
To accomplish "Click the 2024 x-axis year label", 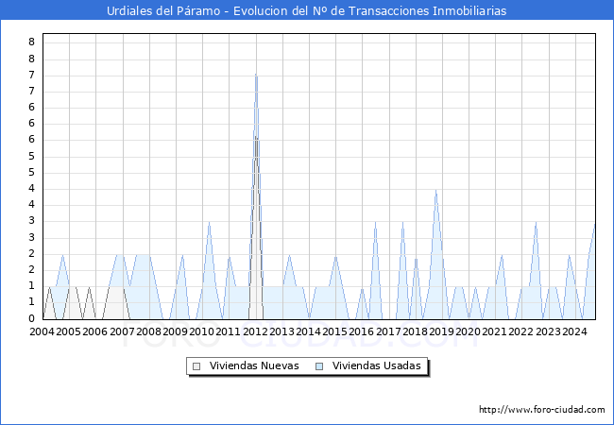I will coord(574,331).
